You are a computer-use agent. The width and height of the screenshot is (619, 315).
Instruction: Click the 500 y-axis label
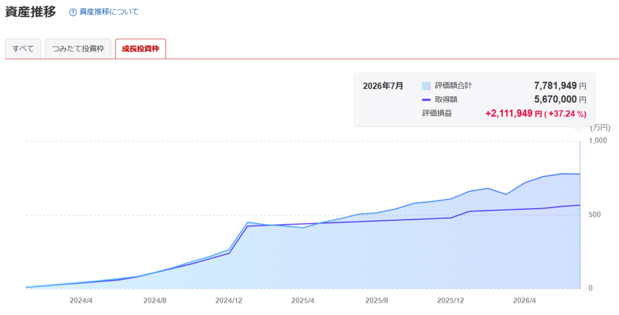[595, 215]
